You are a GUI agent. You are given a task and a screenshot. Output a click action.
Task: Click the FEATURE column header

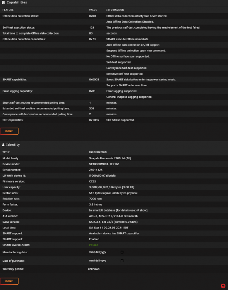(8, 10)
